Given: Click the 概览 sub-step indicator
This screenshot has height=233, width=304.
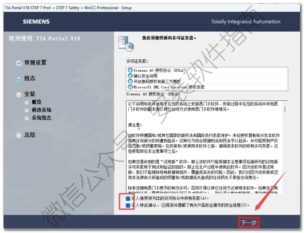Looking at the screenshot, I should point(26,102).
